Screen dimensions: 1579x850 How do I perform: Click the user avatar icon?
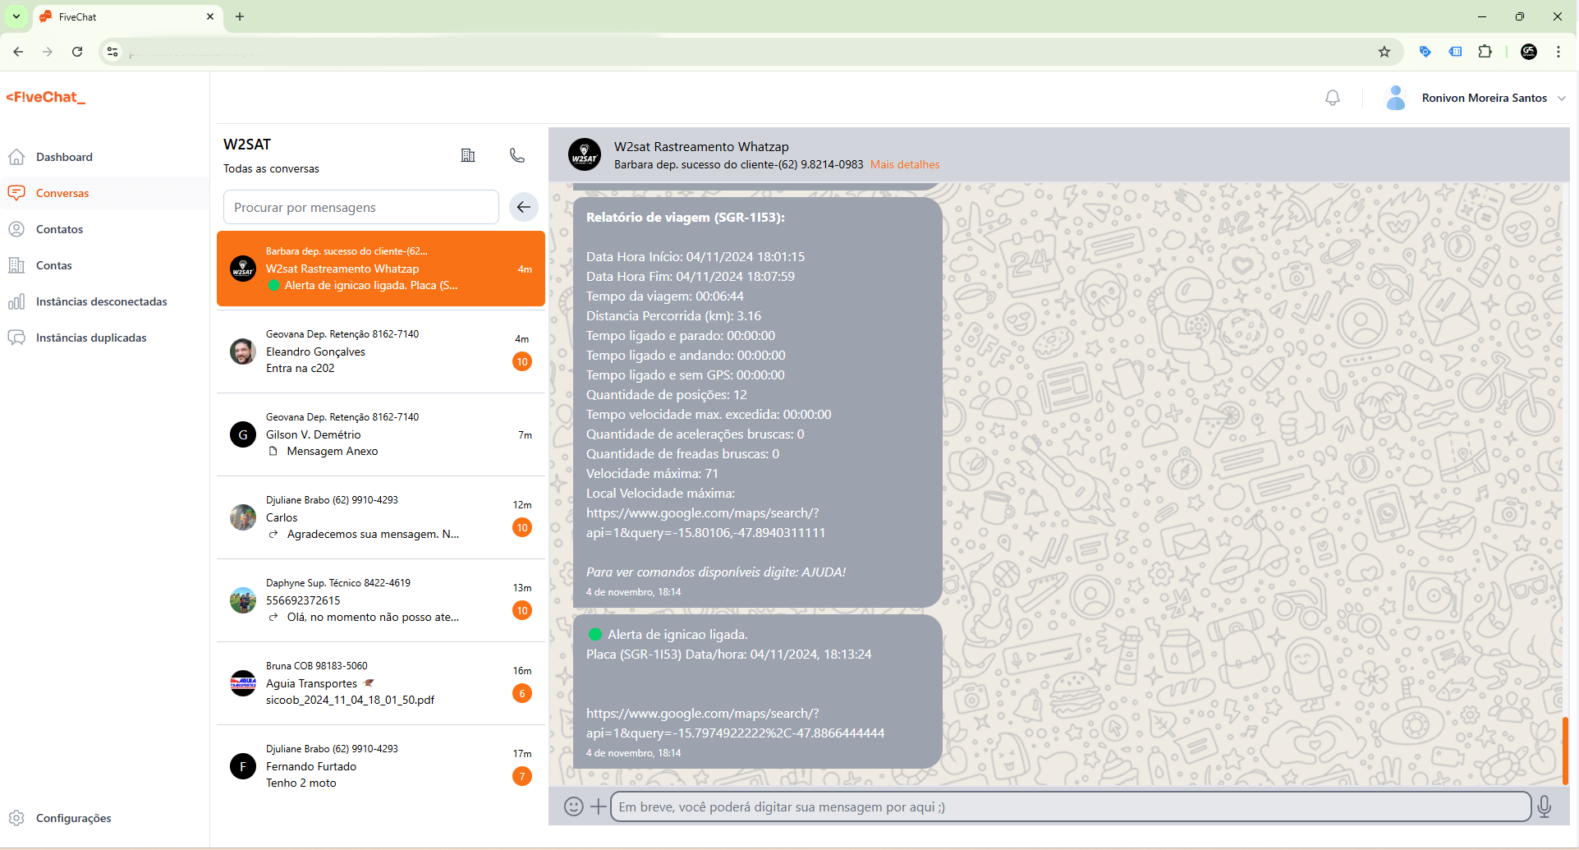1396,98
